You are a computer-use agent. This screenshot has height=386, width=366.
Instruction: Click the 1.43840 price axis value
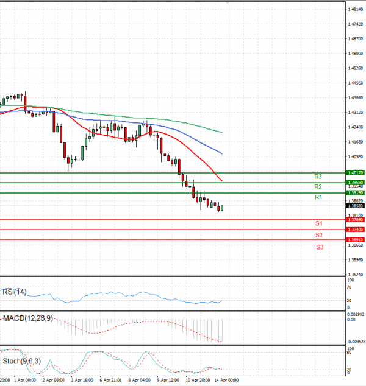pos(356,98)
